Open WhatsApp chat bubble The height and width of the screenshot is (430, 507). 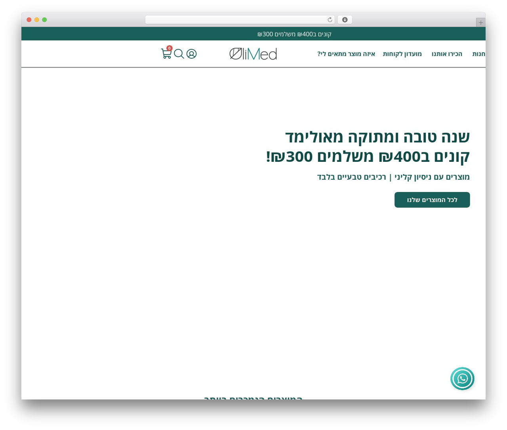click(462, 378)
